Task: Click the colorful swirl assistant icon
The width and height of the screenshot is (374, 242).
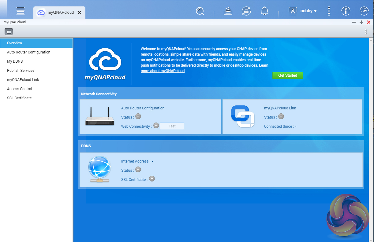Action: click(x=348, y=215)
